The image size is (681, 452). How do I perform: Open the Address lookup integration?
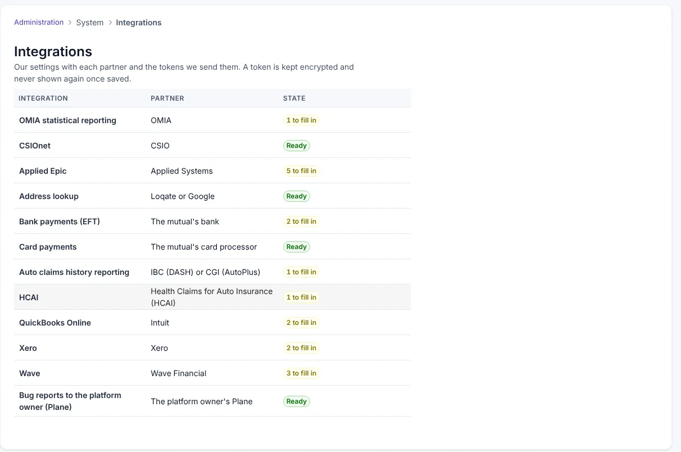coord(49,196)
